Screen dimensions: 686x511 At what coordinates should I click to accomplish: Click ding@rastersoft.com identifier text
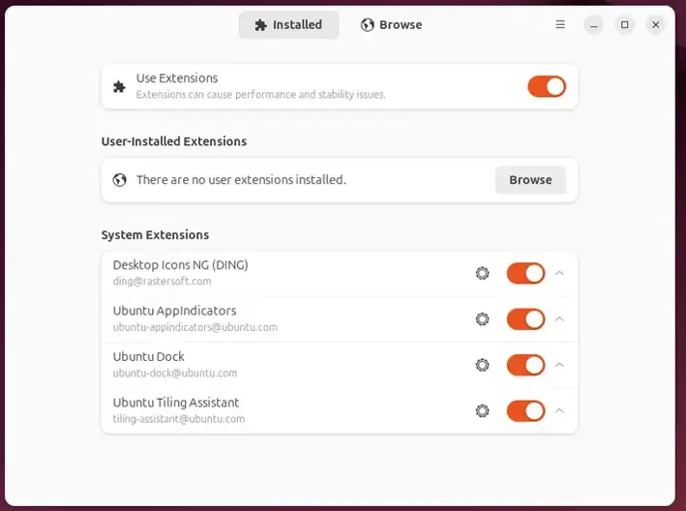point(162,282)
